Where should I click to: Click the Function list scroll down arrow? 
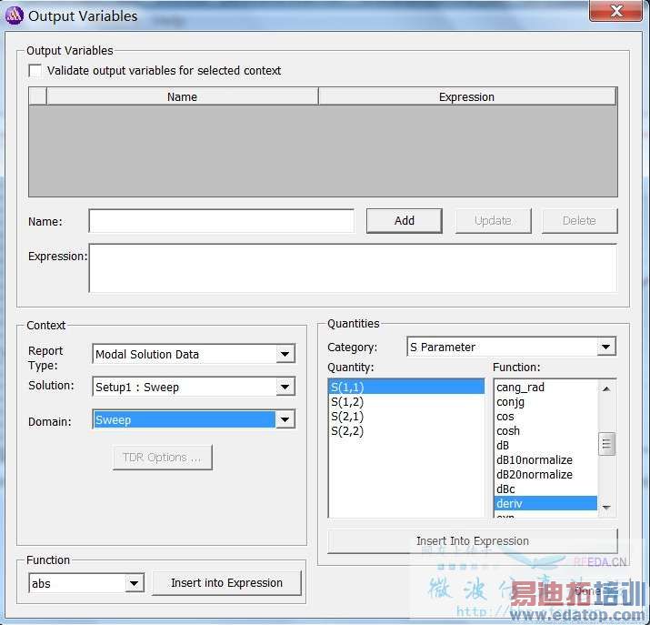point(606,508)
